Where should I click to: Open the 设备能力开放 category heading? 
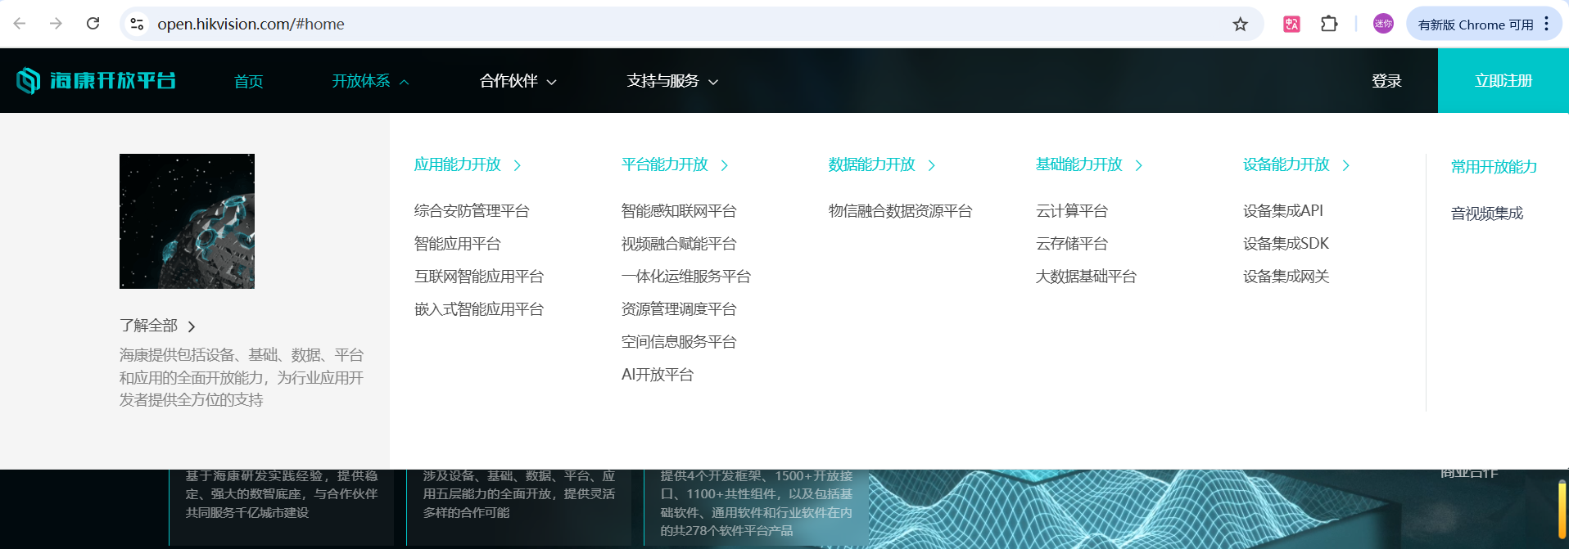coord(1296,164)
